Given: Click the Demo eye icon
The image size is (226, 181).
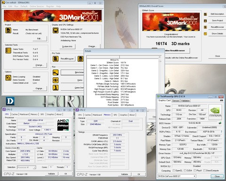Looking at the screenshot, I should pos(56,80).
